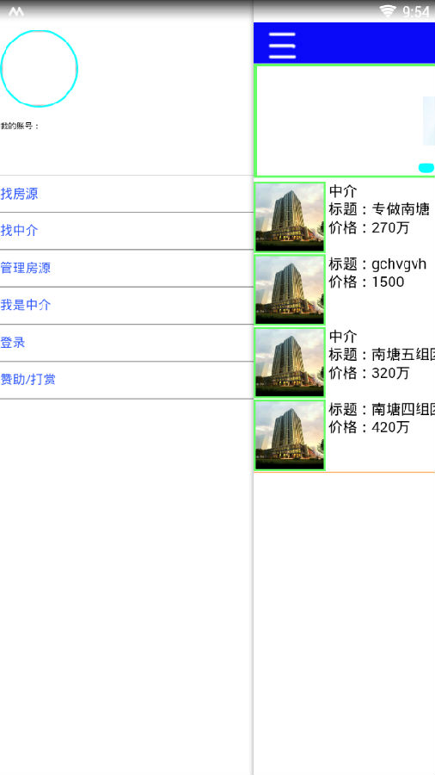The image size is (435, 775).
Task: Open the 赞助/打赏 donate entry
Action: click(x=126, y=380)
